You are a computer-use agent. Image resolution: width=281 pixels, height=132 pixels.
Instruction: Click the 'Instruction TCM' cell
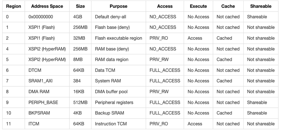coord(111,124)
